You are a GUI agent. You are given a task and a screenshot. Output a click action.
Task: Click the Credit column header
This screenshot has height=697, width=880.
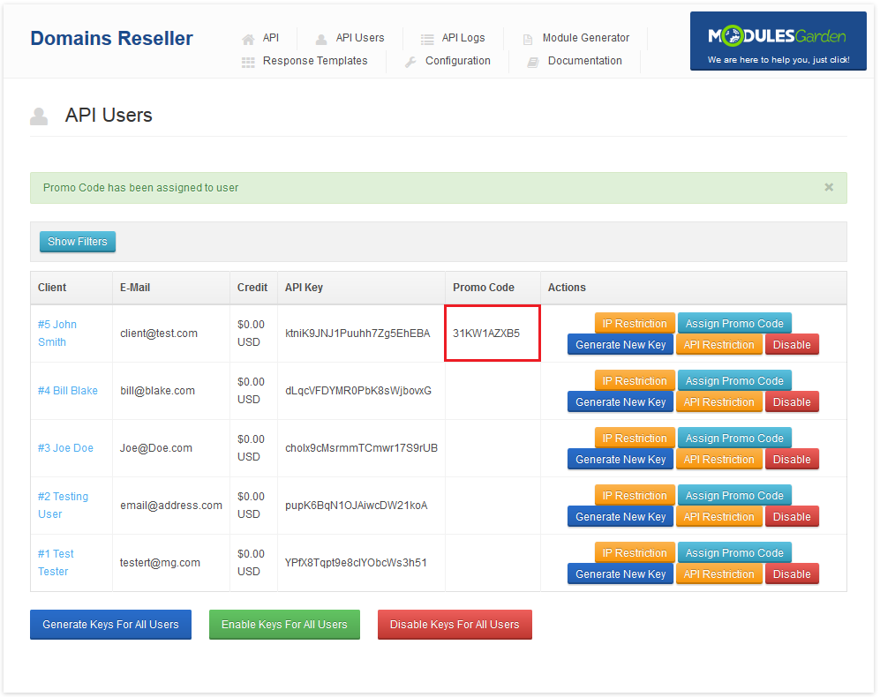(x=252, y=288)
